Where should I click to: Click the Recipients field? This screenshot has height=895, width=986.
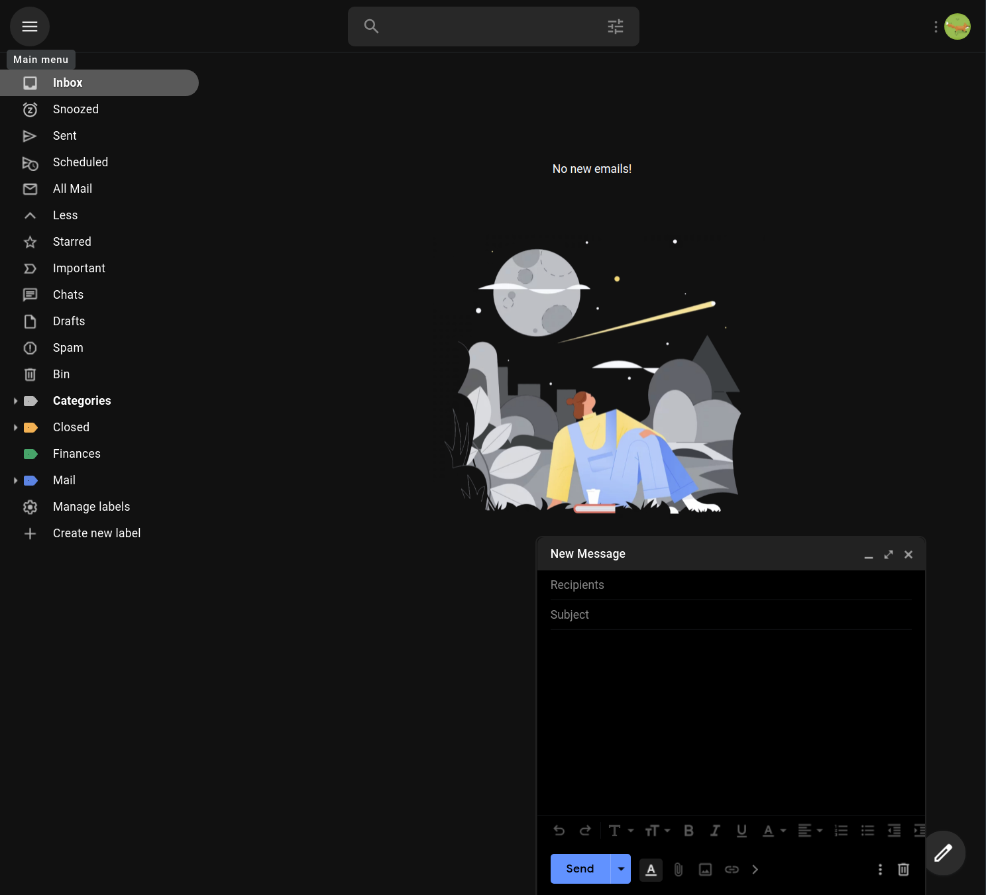[731, 585]
